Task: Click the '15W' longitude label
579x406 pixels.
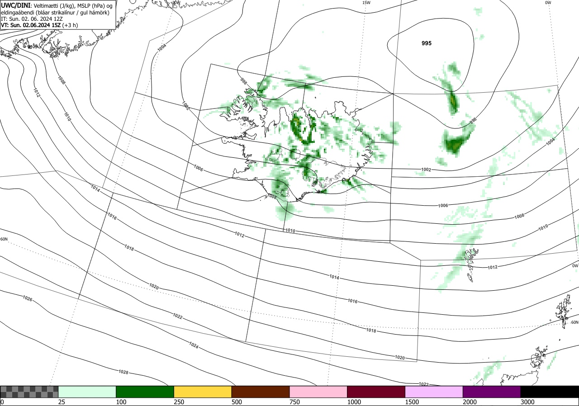Action: pyautogui.click(x=366, y=3)
